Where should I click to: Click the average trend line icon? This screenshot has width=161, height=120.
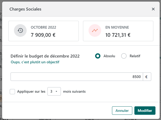tap(95, 30)
